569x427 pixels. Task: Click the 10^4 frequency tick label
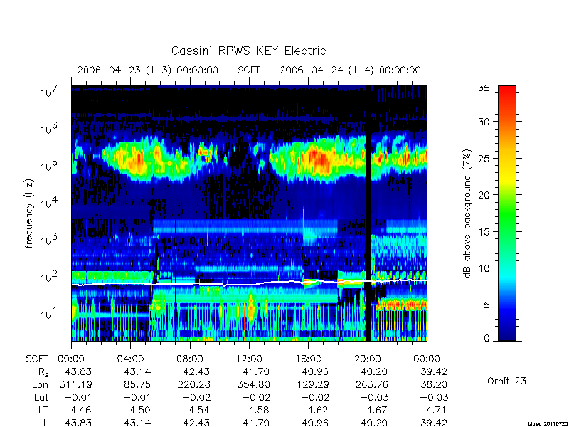[49, 203]
